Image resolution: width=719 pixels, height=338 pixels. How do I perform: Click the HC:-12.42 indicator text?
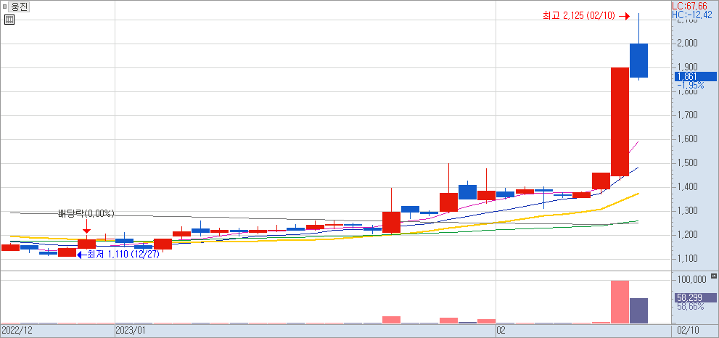[694, 15]
